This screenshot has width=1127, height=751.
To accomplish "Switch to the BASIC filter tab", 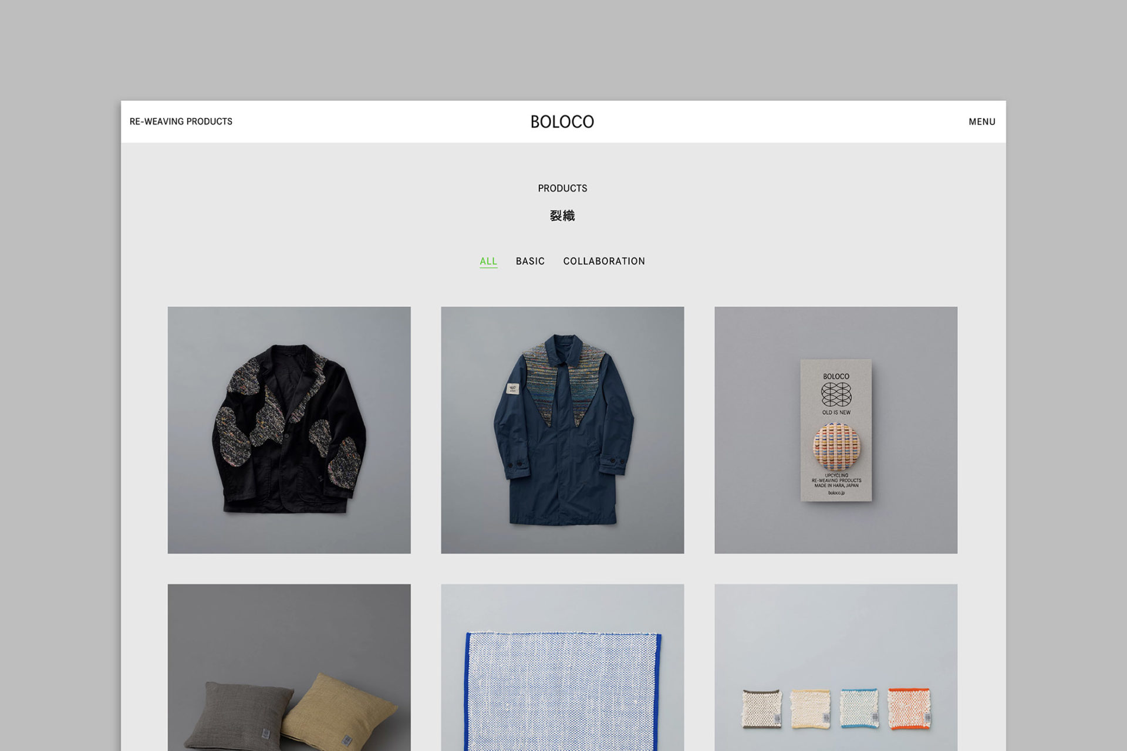I will [x=529, y=261].
